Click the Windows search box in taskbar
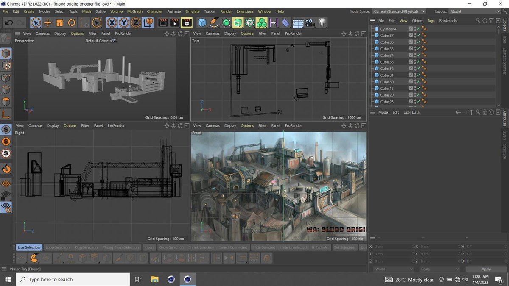The width and height of the screenshot is (509, 286). [x=73, y=279]
